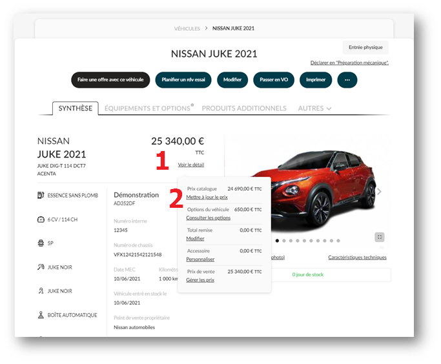Expand the AUTRES tab dropdown

[x=314, y=108]
